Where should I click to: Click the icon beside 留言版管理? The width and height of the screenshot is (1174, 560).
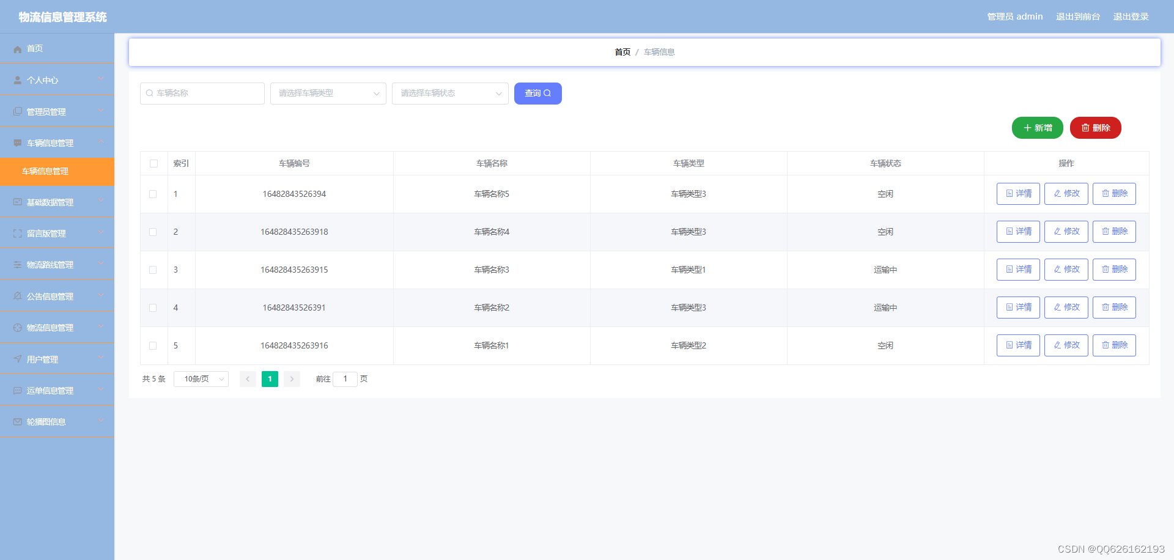point(18,234)
